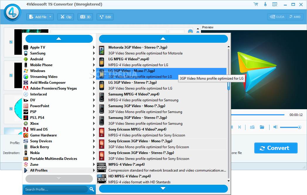Take a snapshot with the camera icon
307x195 pixels.
click(253, 127)
